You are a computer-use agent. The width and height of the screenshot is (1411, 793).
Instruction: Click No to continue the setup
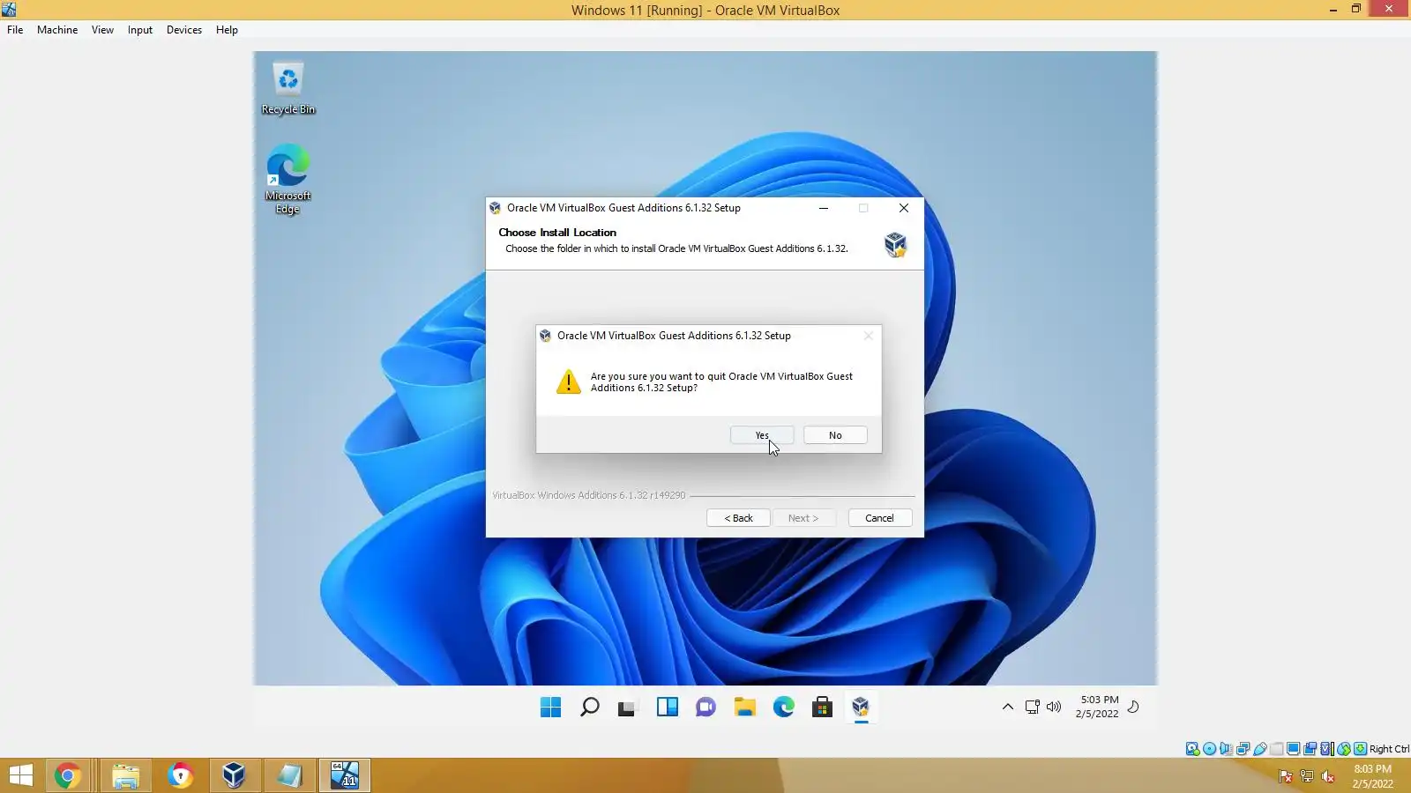pos(835,435)
